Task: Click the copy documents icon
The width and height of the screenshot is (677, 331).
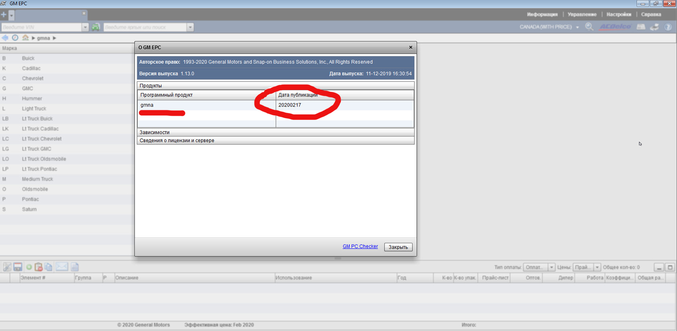Action: tap(49, 267)
